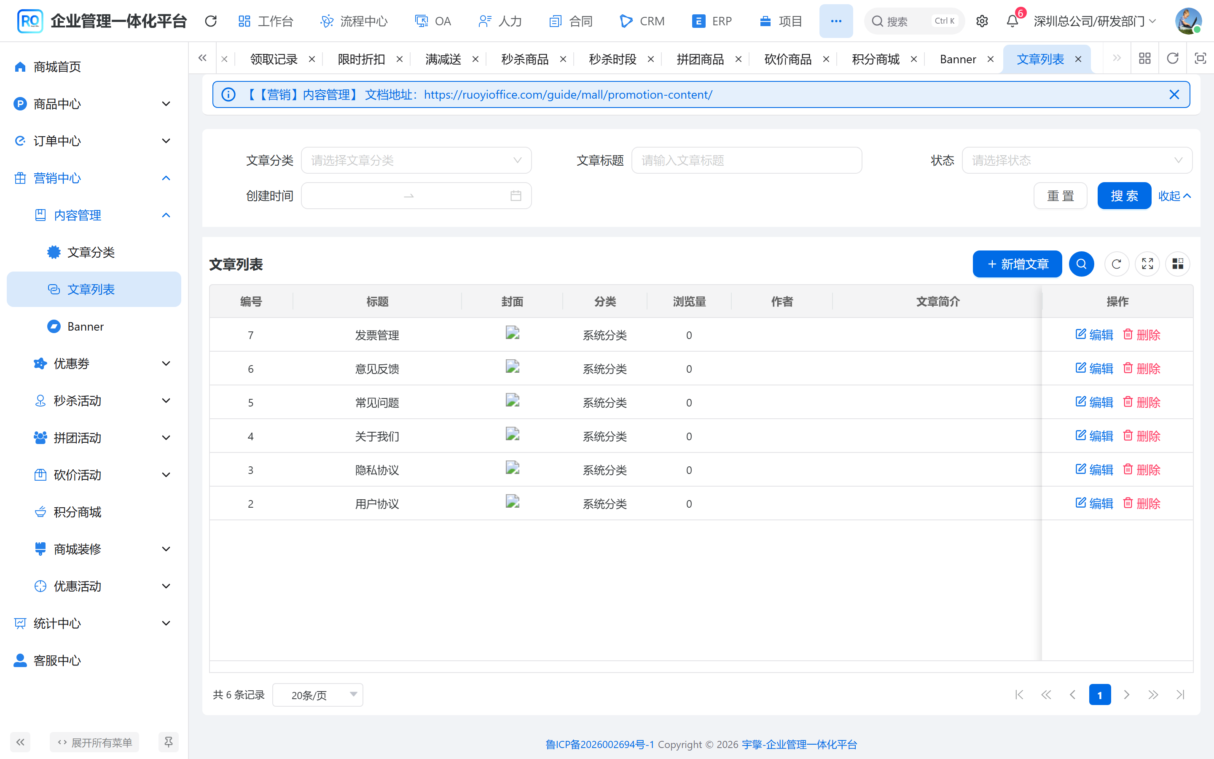Edit the 发票管理 article row

point(1094,335)
